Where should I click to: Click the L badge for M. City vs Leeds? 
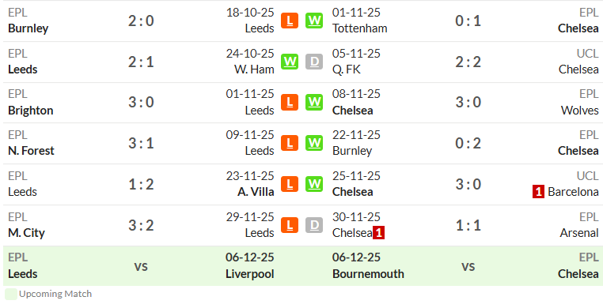click(x=289, y=225)
